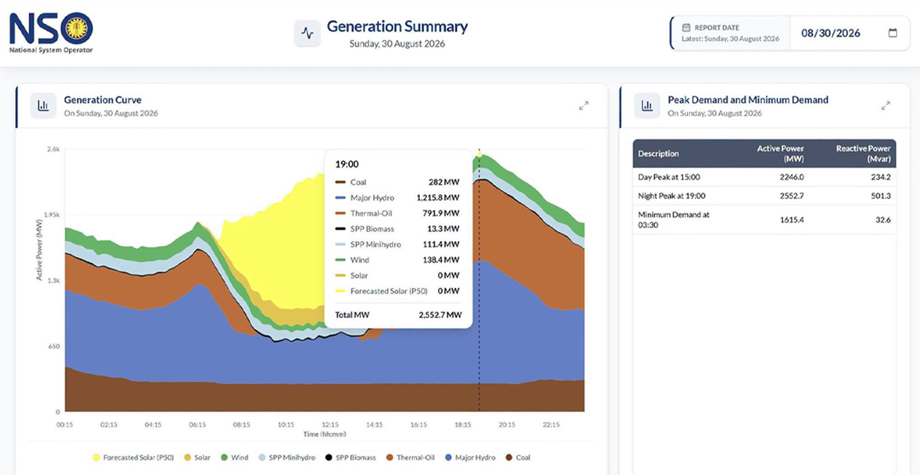Click the 1615.4 active power value
Image resolution: width=920 pixels, height=475 pixels.
(792, 220)
